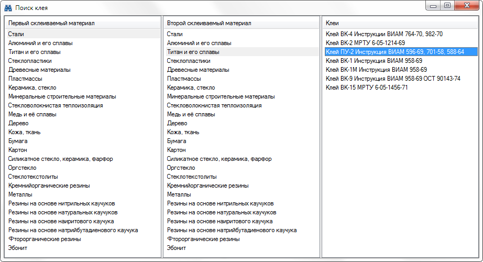Select 'Клей ВК-15 МРТУ 6-05-1456-71' entry

367,88
